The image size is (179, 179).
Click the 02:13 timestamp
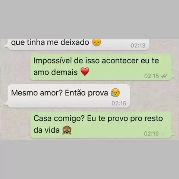click(138, 45)
